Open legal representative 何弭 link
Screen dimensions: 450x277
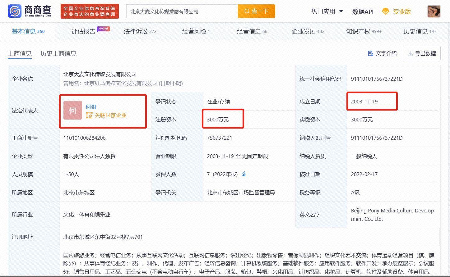tap(91, 107)
